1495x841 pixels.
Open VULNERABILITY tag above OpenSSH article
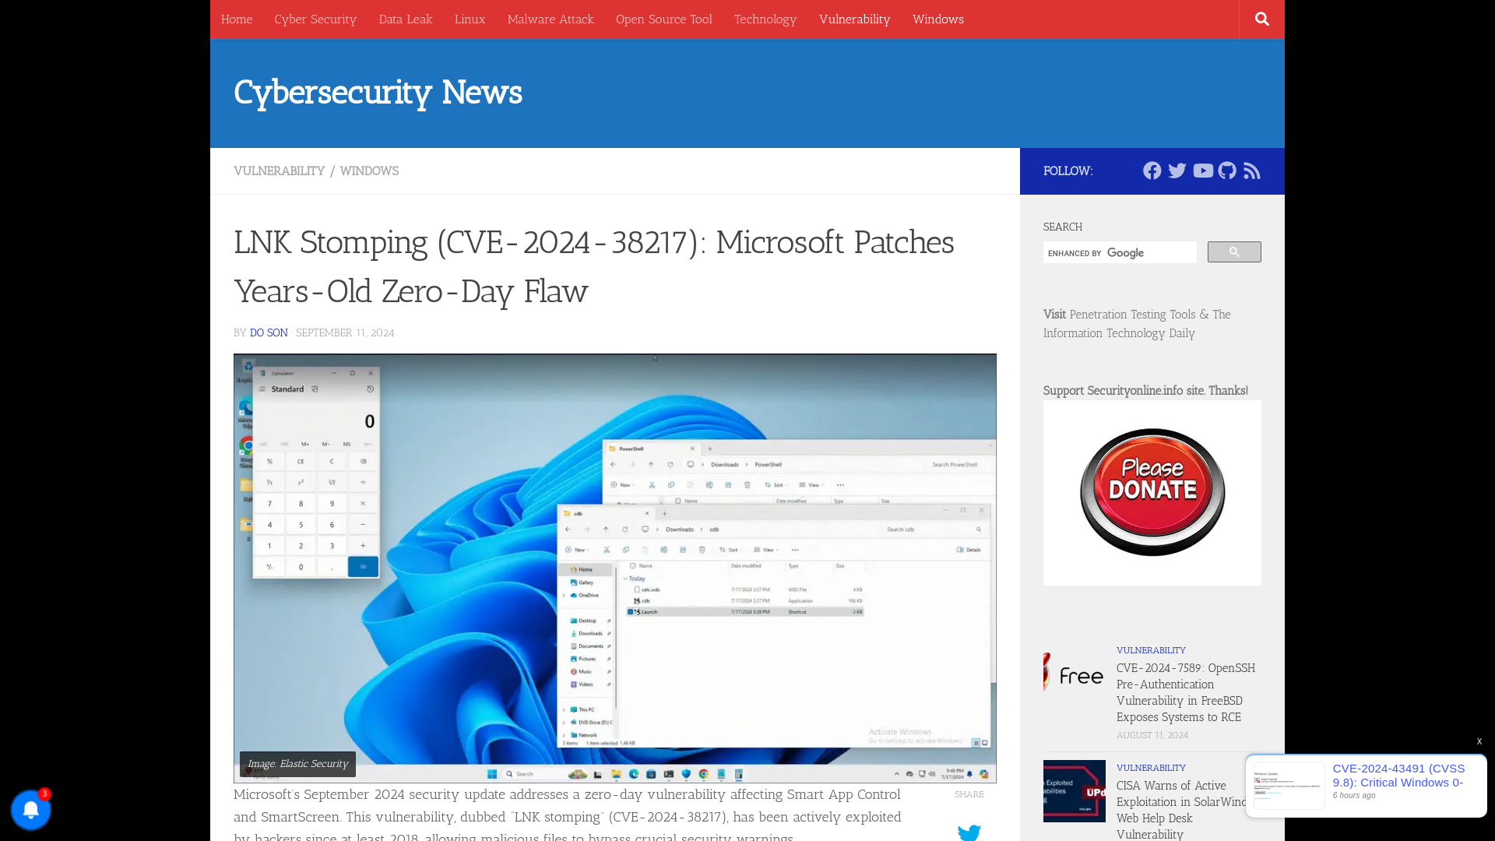[1151, 650]
